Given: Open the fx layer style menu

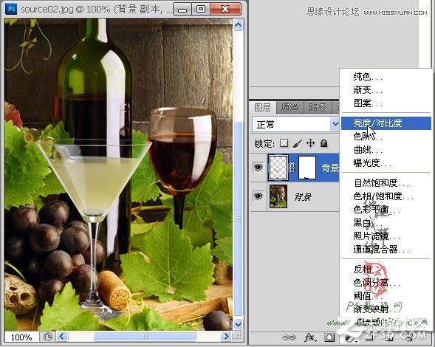Looking at the screenshot, I should point(309,337).
